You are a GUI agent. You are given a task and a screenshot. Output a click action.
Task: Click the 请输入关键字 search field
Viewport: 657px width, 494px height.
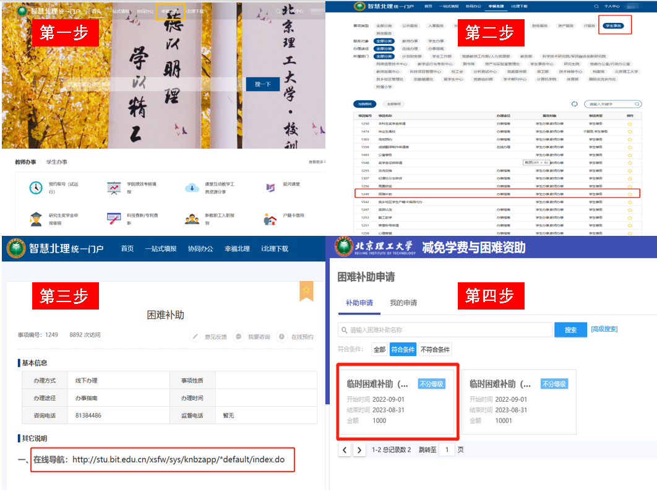[612, 104]
